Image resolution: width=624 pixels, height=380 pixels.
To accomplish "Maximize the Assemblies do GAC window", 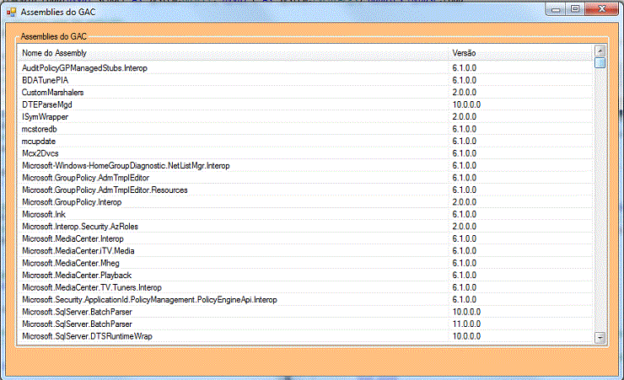I will coord(575,8).
